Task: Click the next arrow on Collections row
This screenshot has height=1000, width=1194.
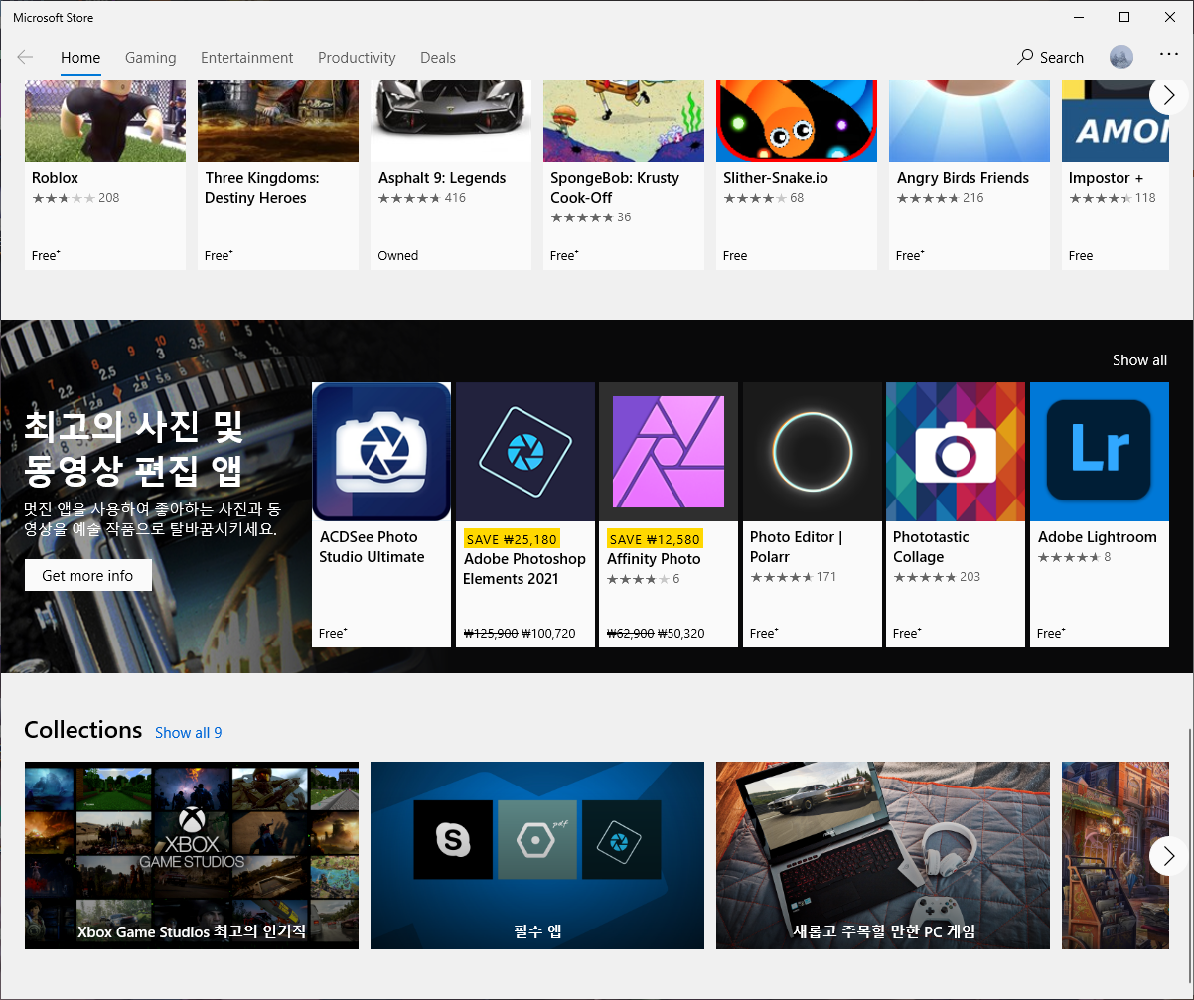Action: coord(1169,855)
